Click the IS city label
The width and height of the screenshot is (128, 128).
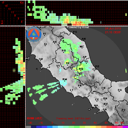pyautogui.click(x=95, y=87)
